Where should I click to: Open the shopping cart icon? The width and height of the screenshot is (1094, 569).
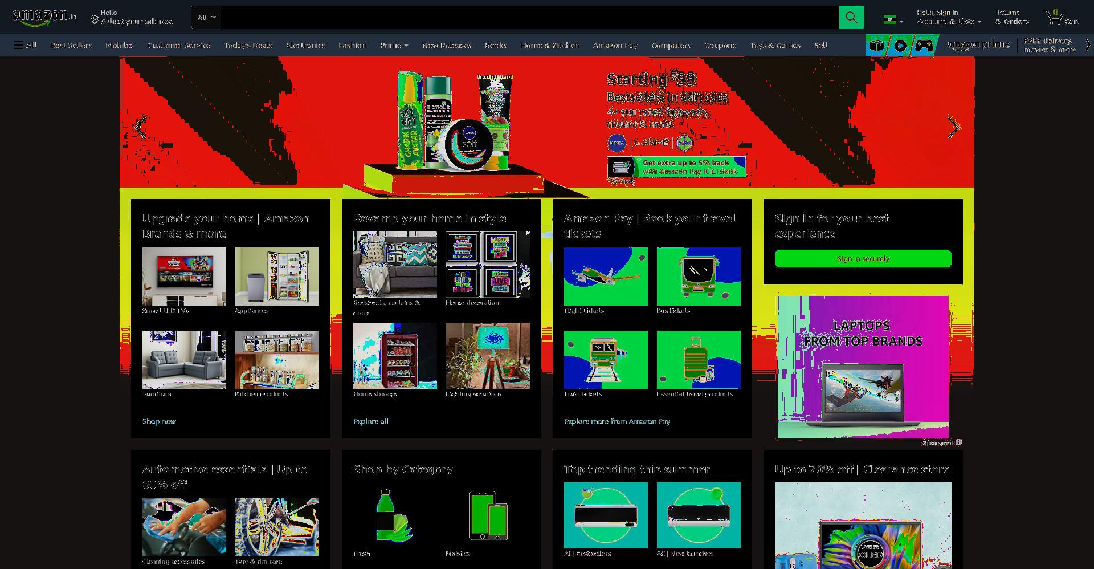pos(1063,17)
